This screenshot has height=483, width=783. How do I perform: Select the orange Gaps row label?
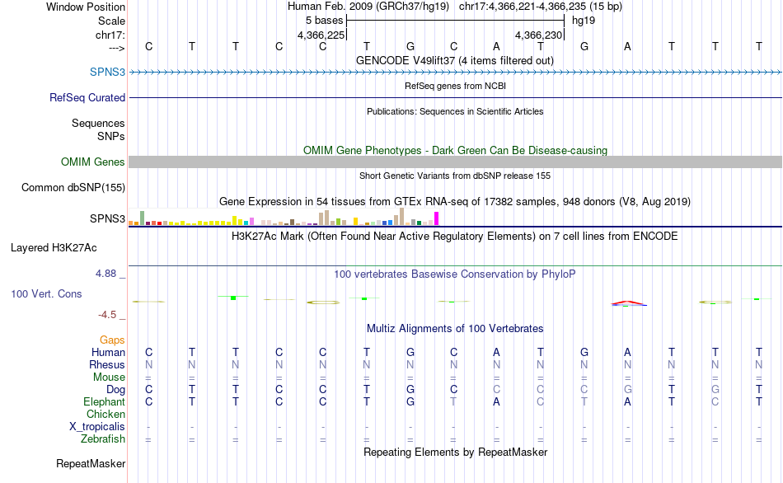pos(112,340)
